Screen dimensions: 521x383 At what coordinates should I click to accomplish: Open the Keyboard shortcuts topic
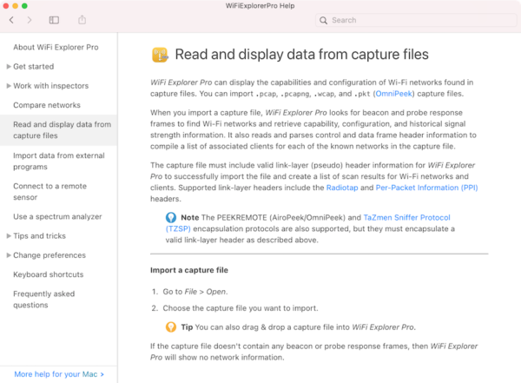click(x=48, y=274)
